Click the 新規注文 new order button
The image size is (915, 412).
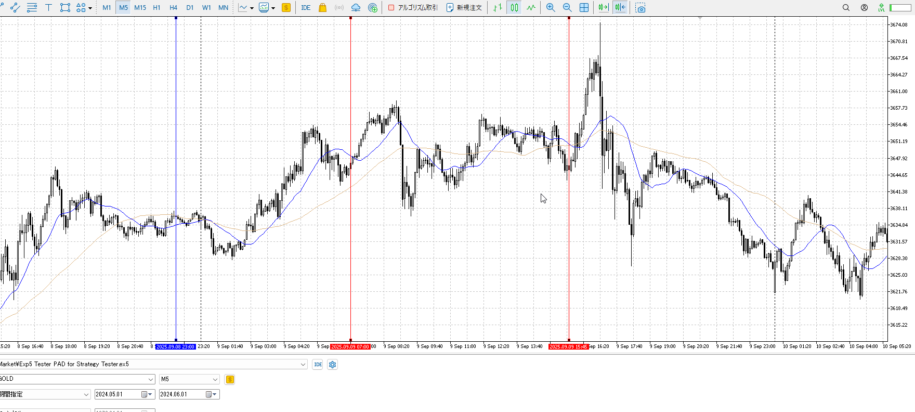pos(464,8)
